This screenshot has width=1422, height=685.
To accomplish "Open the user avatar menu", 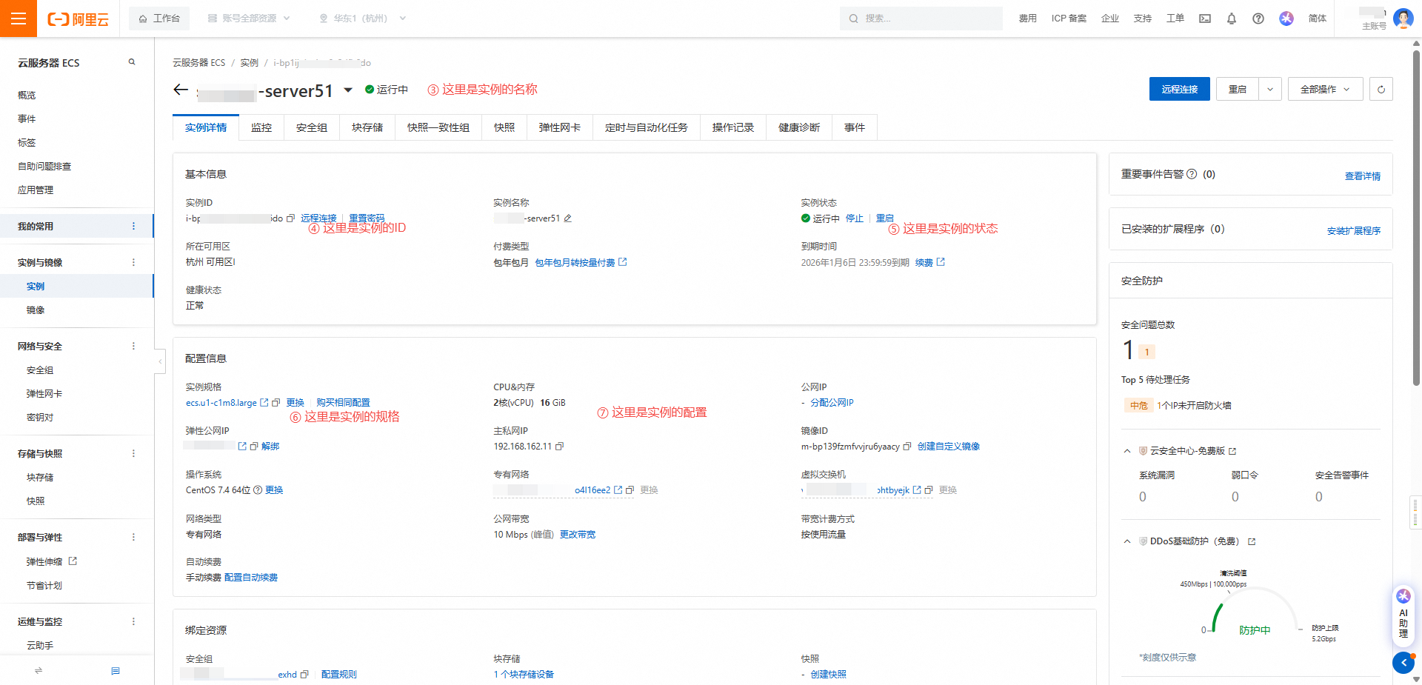I will [1403, 19].
